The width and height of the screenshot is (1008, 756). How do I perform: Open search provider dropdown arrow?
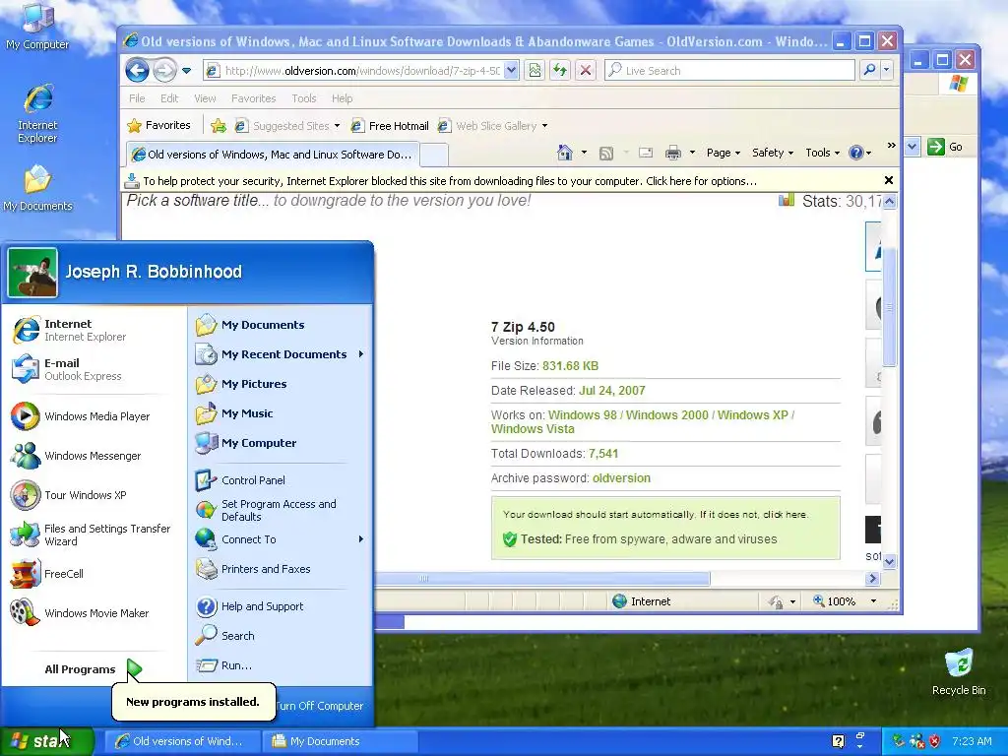887,70
